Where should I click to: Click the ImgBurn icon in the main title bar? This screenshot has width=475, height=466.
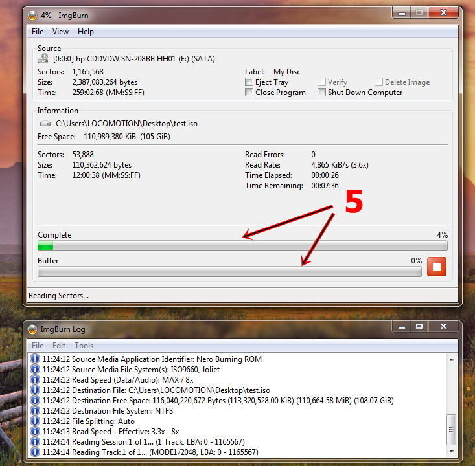point(32,15)
